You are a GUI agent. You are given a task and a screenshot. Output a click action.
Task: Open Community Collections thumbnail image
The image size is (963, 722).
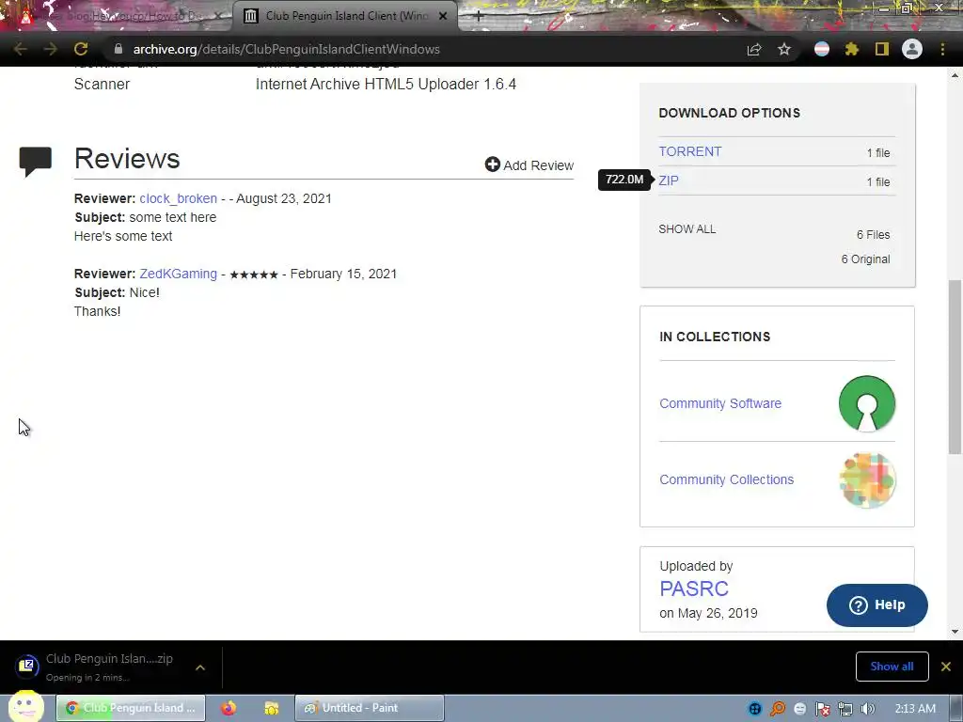coord(866,479)
